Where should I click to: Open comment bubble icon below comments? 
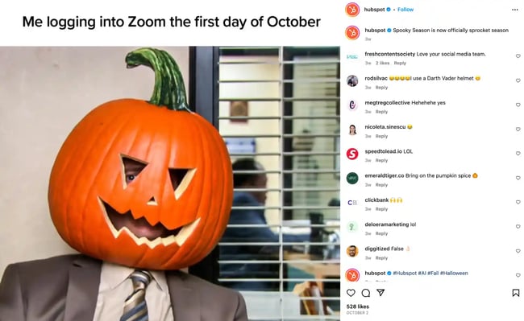(x=366, y=293)
